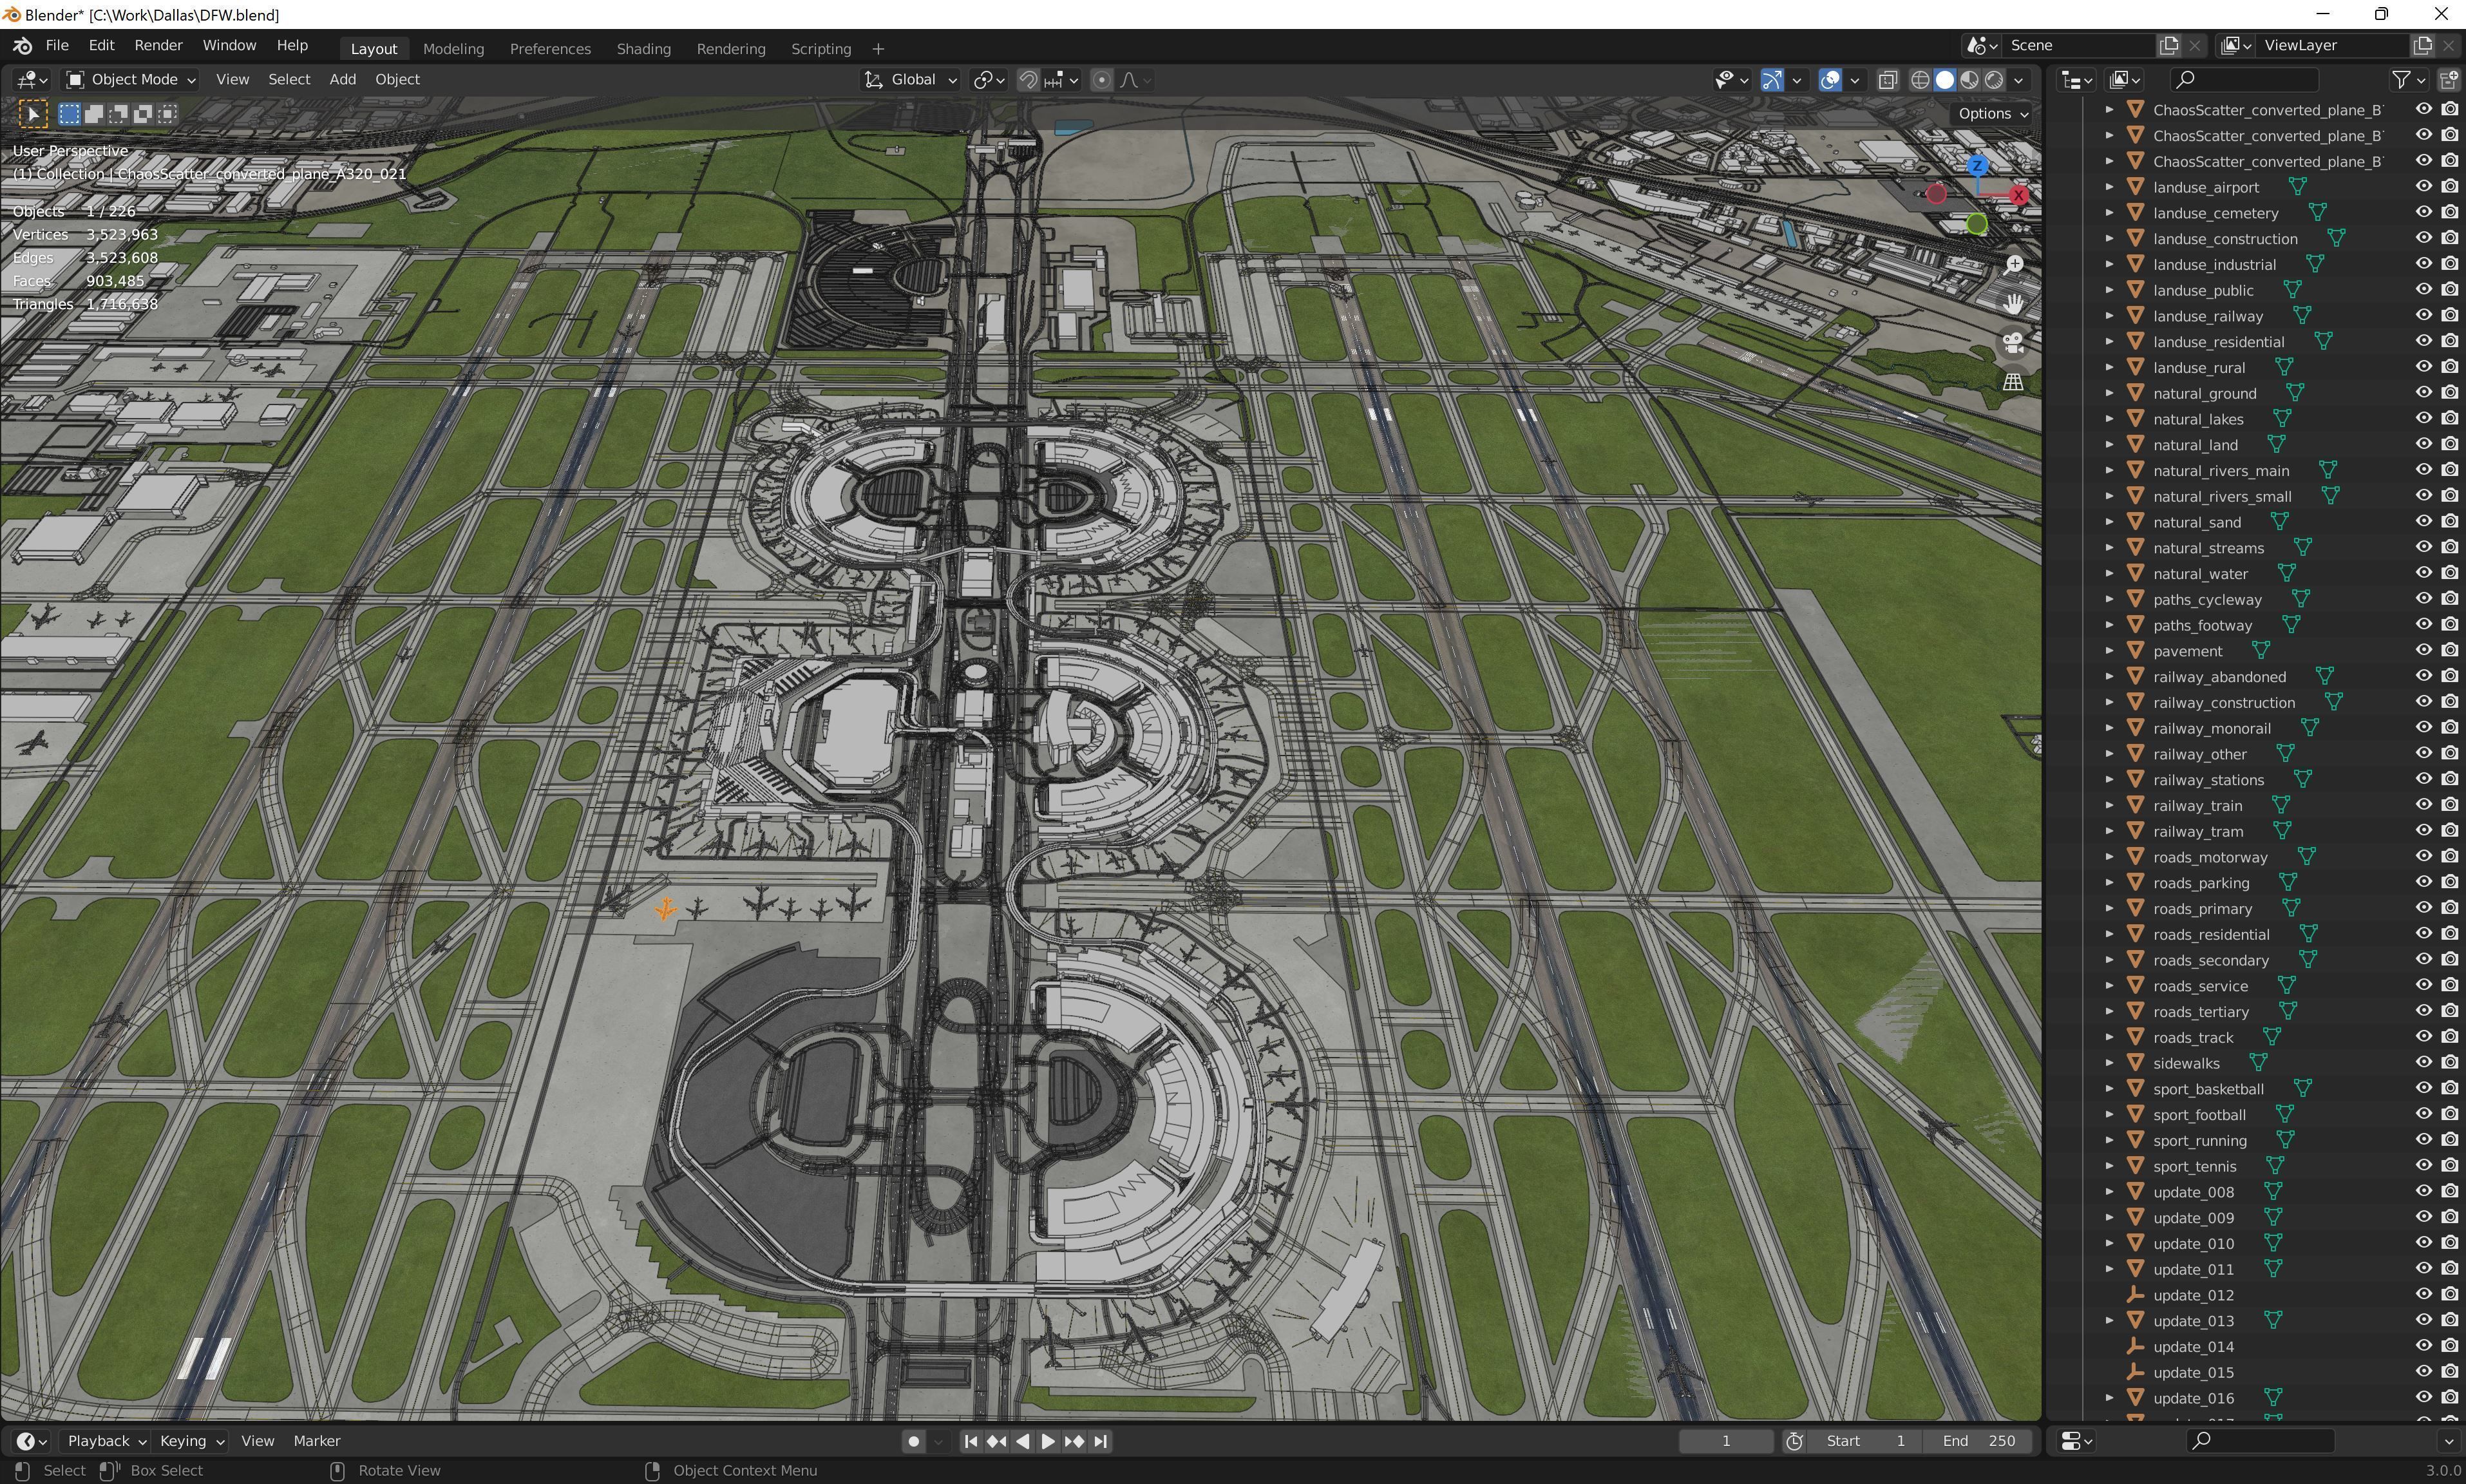Expand railway_monorail tree item
This screenshot has width=2466, height=1484.
[2109, 728]
